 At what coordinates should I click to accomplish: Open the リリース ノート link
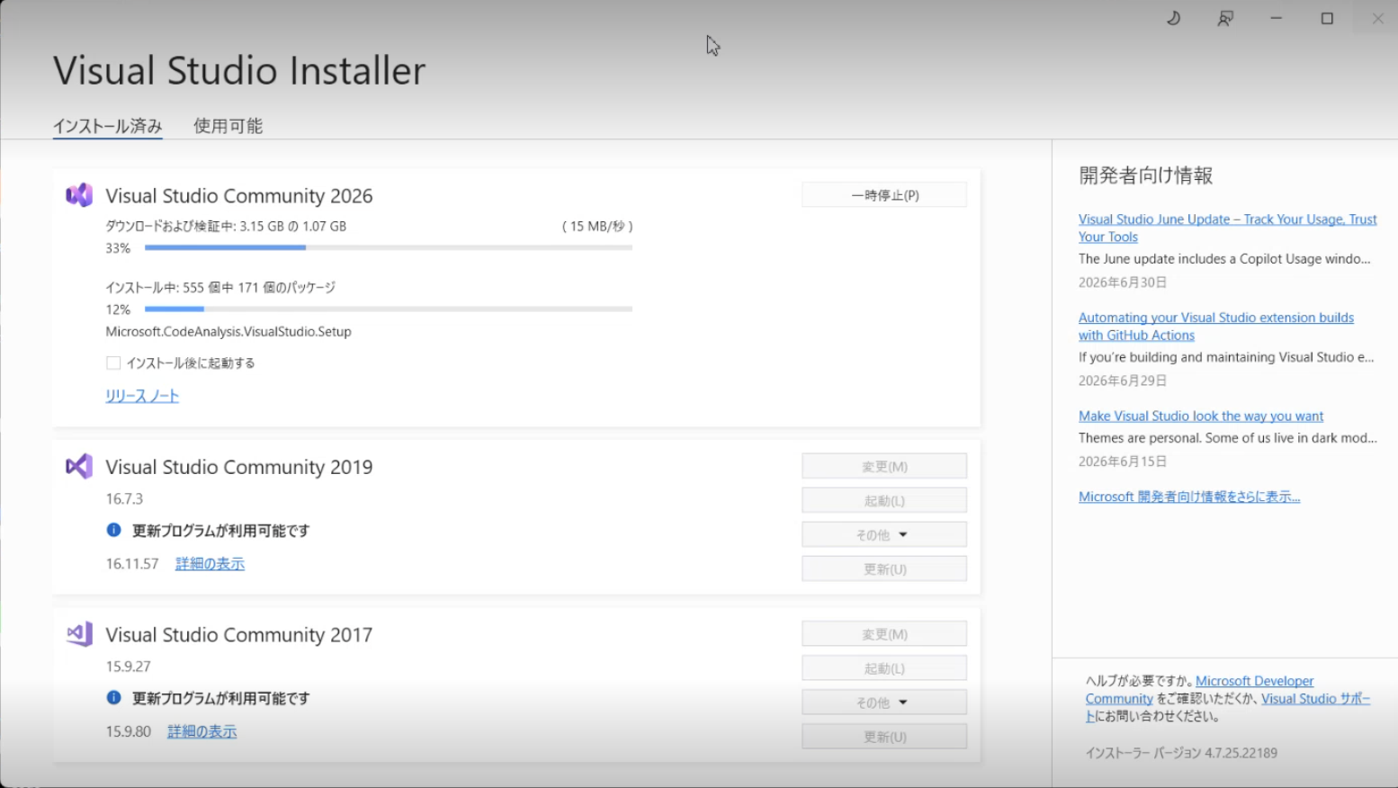[x=142, y=396]
